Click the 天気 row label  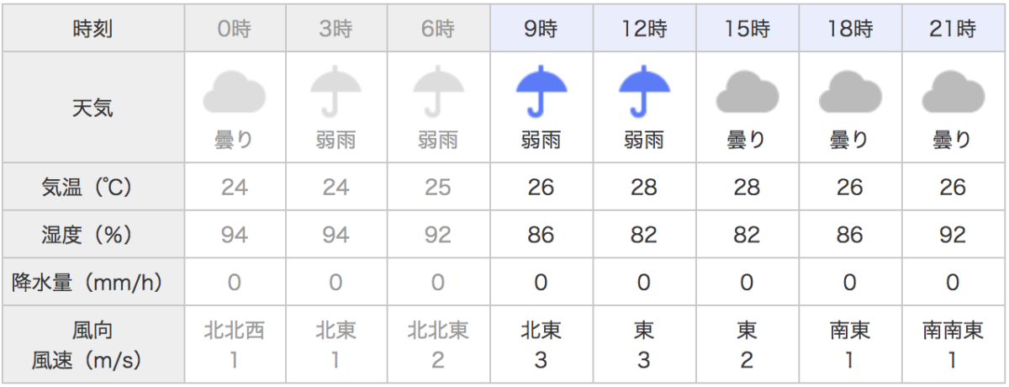coord(93,108)
